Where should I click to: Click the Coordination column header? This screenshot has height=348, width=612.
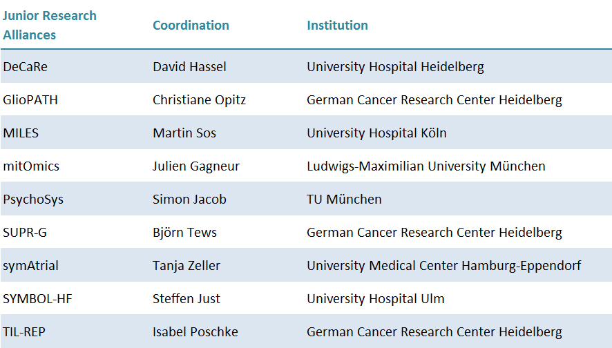click(191, 26)
